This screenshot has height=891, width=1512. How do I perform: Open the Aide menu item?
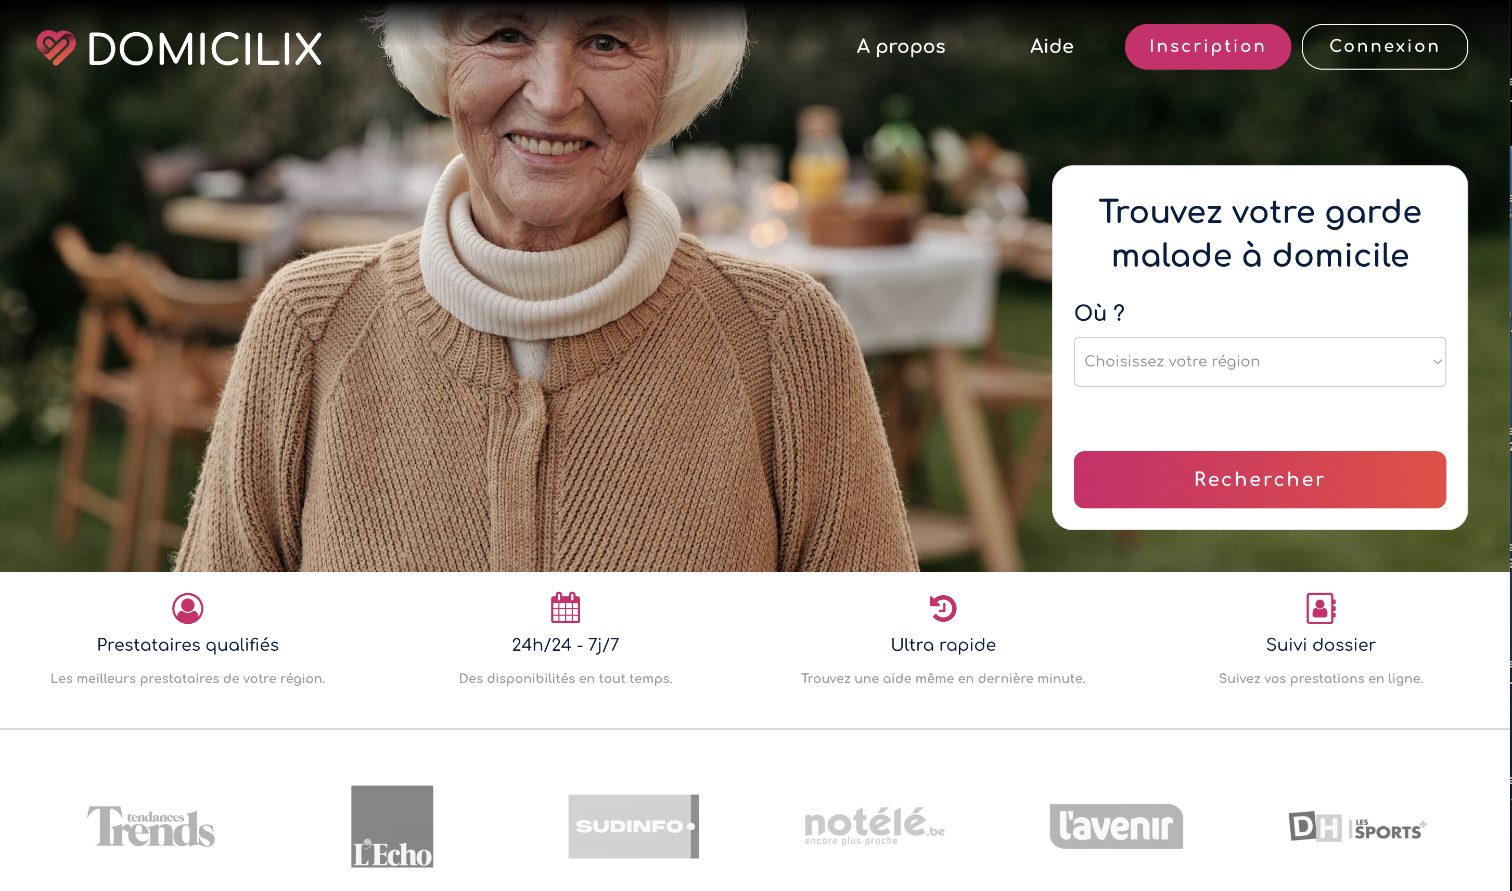(1052, 46)
